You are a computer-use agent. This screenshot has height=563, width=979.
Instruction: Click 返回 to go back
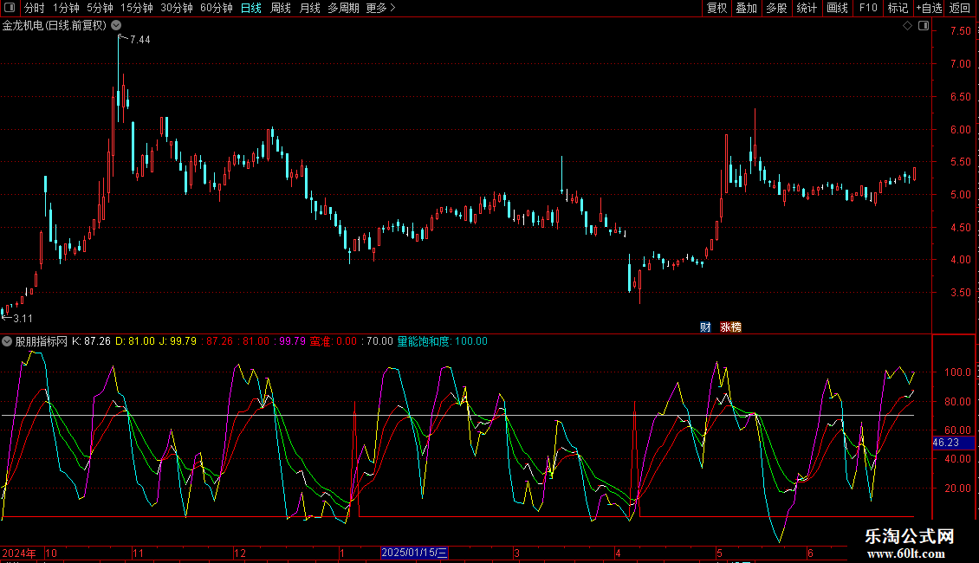[960, 8]
